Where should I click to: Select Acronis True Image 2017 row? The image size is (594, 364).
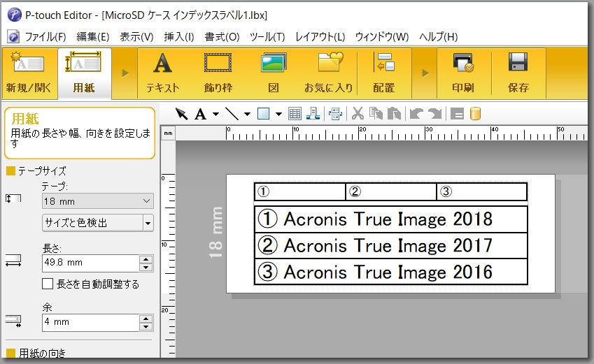coord(390,245)
